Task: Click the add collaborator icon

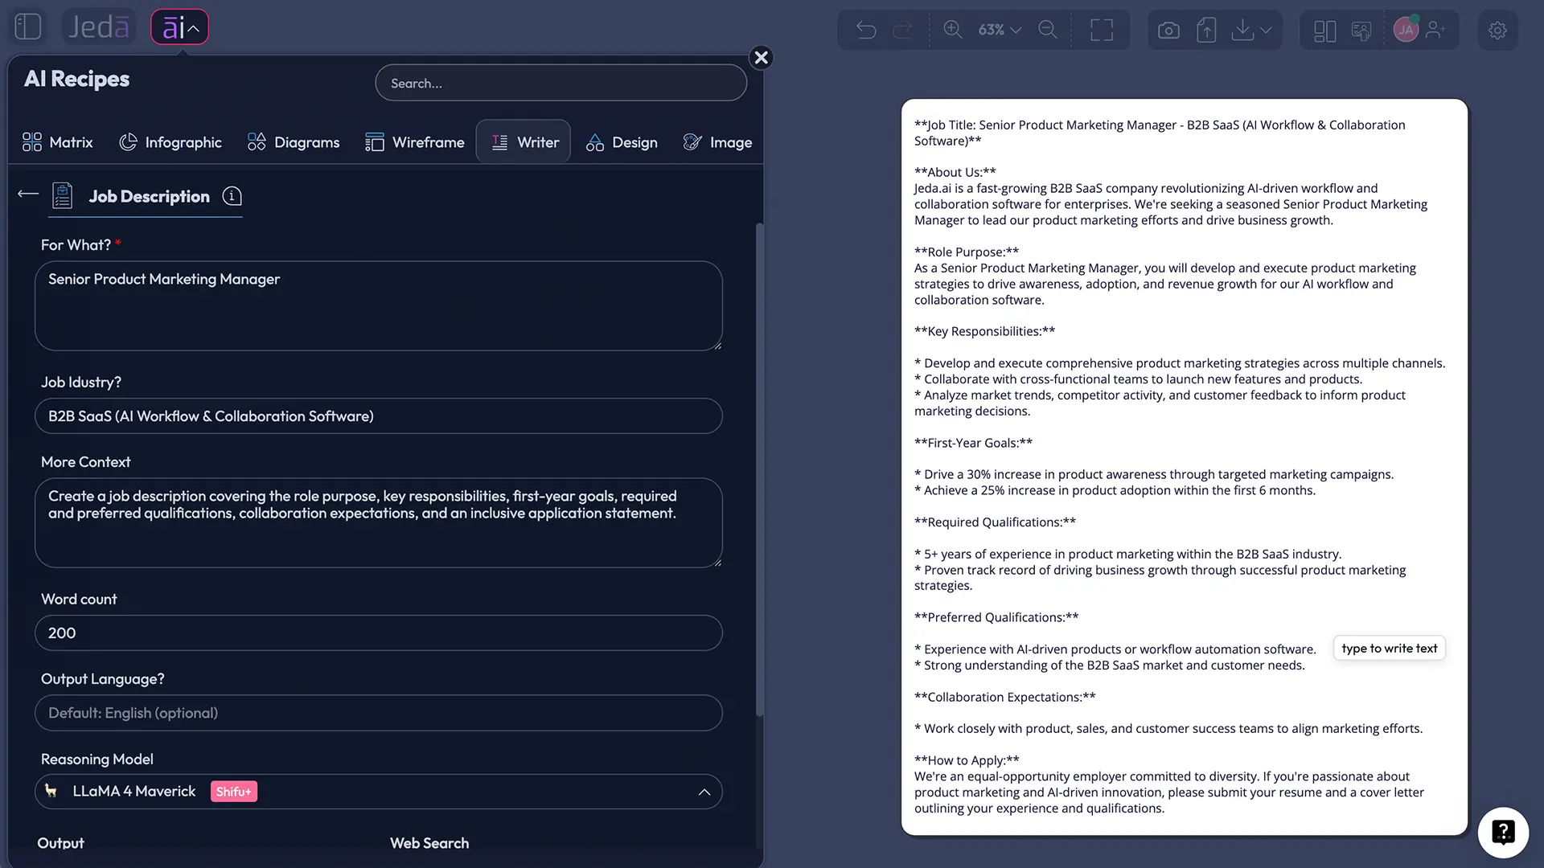Action: (1435, 30)
